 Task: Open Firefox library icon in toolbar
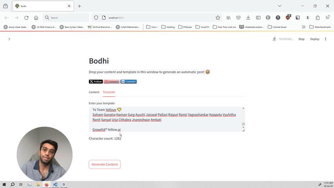(x=228, y=18)
